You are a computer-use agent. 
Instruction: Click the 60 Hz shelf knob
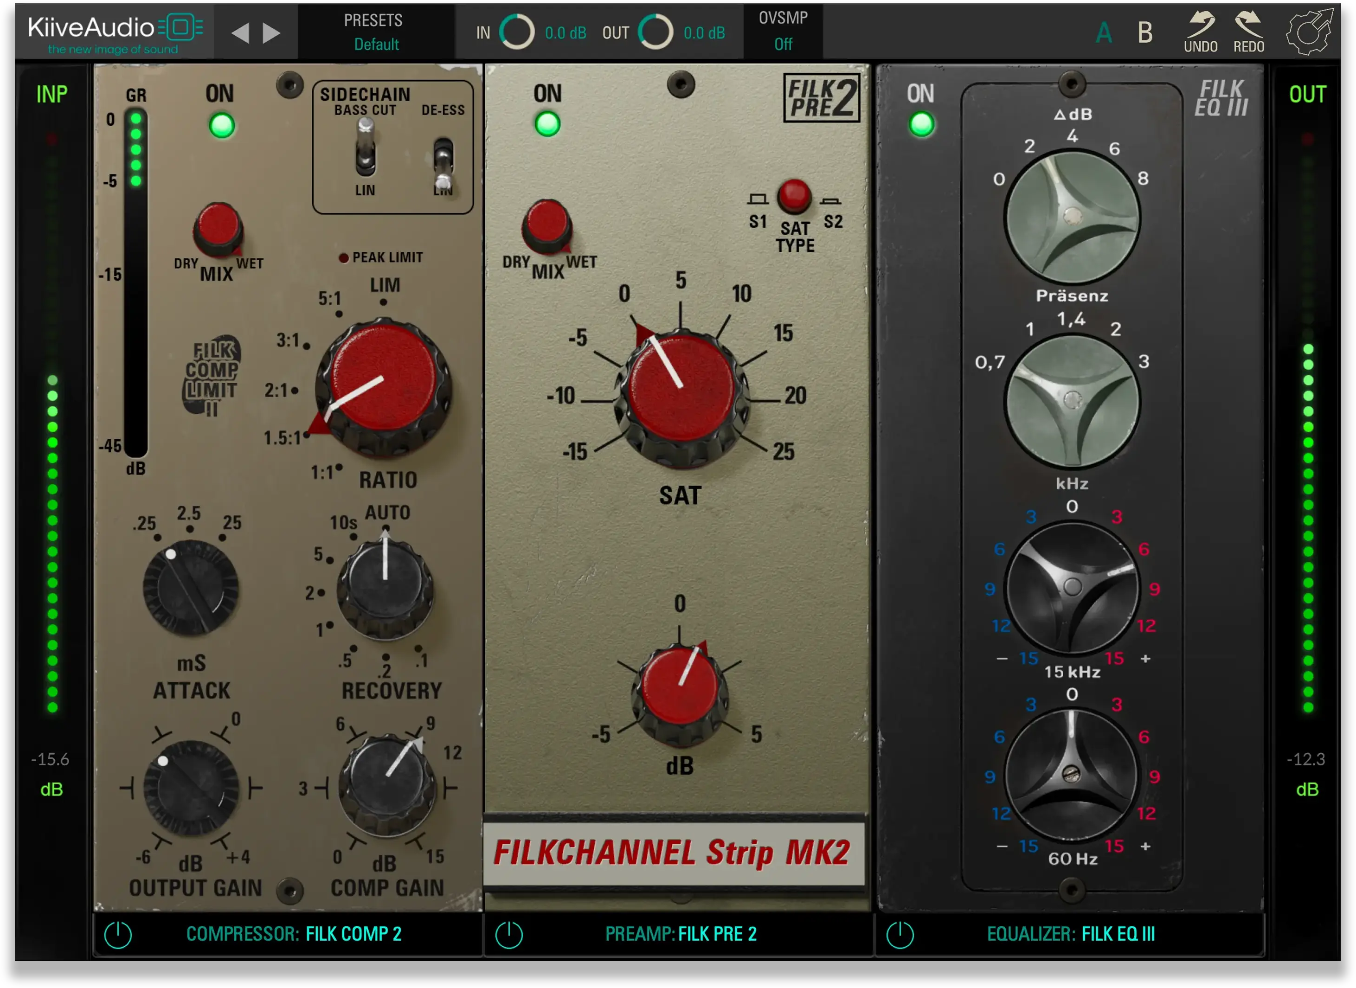pos(1071,775)
